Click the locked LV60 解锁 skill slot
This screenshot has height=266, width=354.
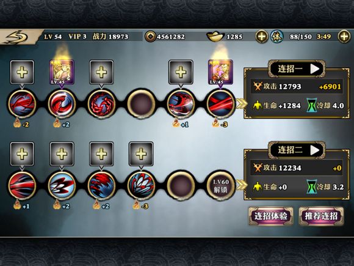221,185
